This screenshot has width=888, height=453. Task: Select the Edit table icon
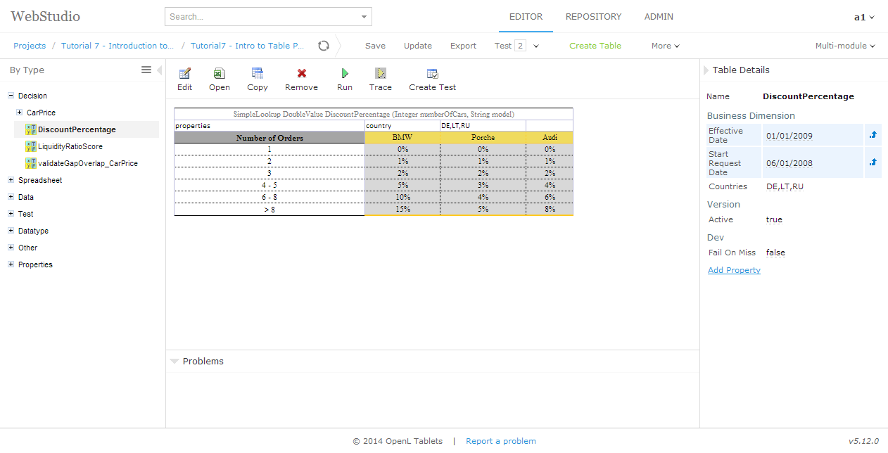click(184, 77)
